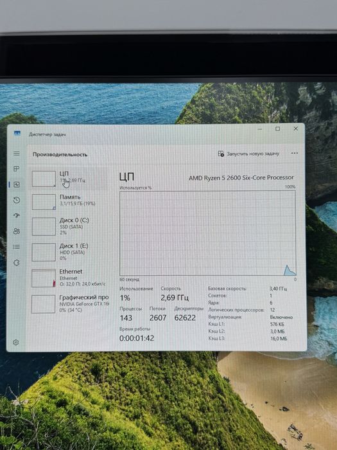The height and width of the screenshot is (450, 337).
Task: Click the Task Manager app icon in title bar
Action: pyautogui.click(x=17, y=133)
